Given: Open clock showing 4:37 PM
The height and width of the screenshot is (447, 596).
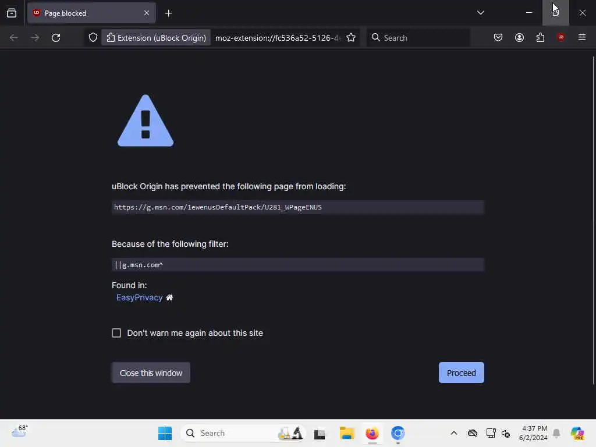Looking at the screenshot, I should pyautogui.click(x=533, y=433).
